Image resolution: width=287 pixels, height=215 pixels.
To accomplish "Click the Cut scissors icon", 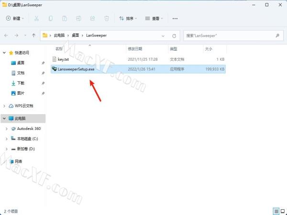I will point(37,19).
